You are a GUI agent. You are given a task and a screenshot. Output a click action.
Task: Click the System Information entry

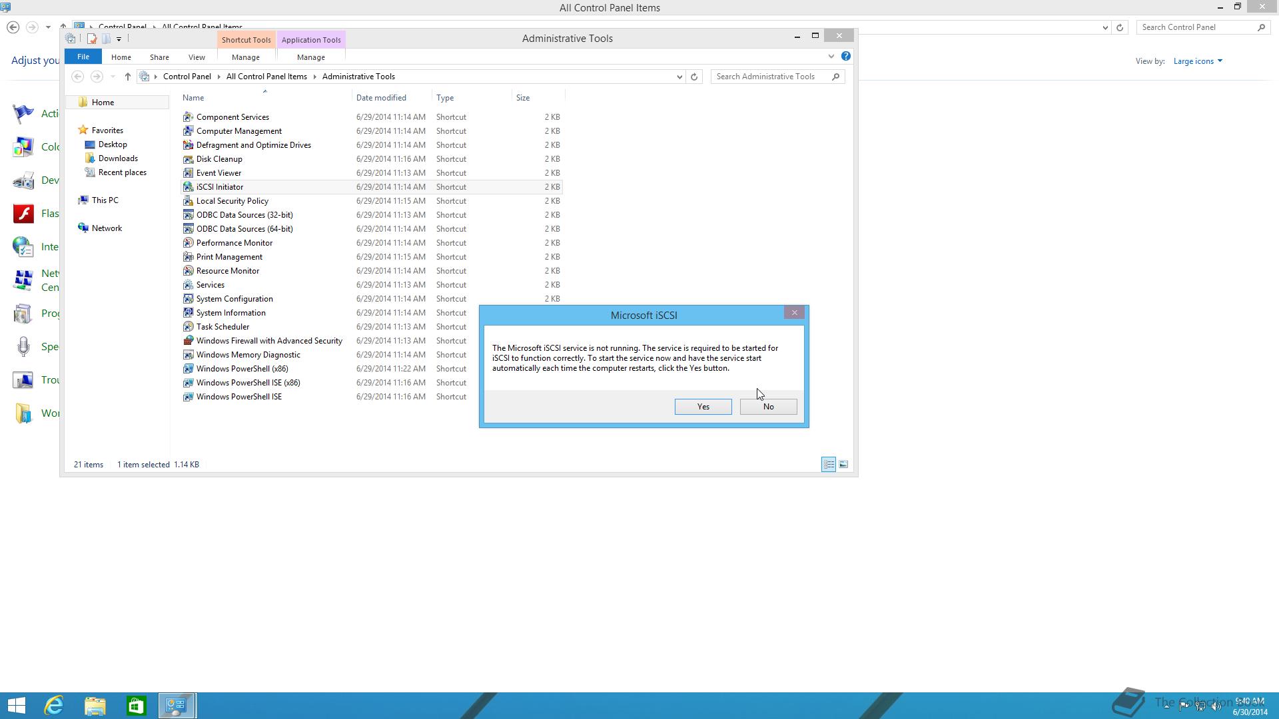pyautogui.click(x=230, y=313)
